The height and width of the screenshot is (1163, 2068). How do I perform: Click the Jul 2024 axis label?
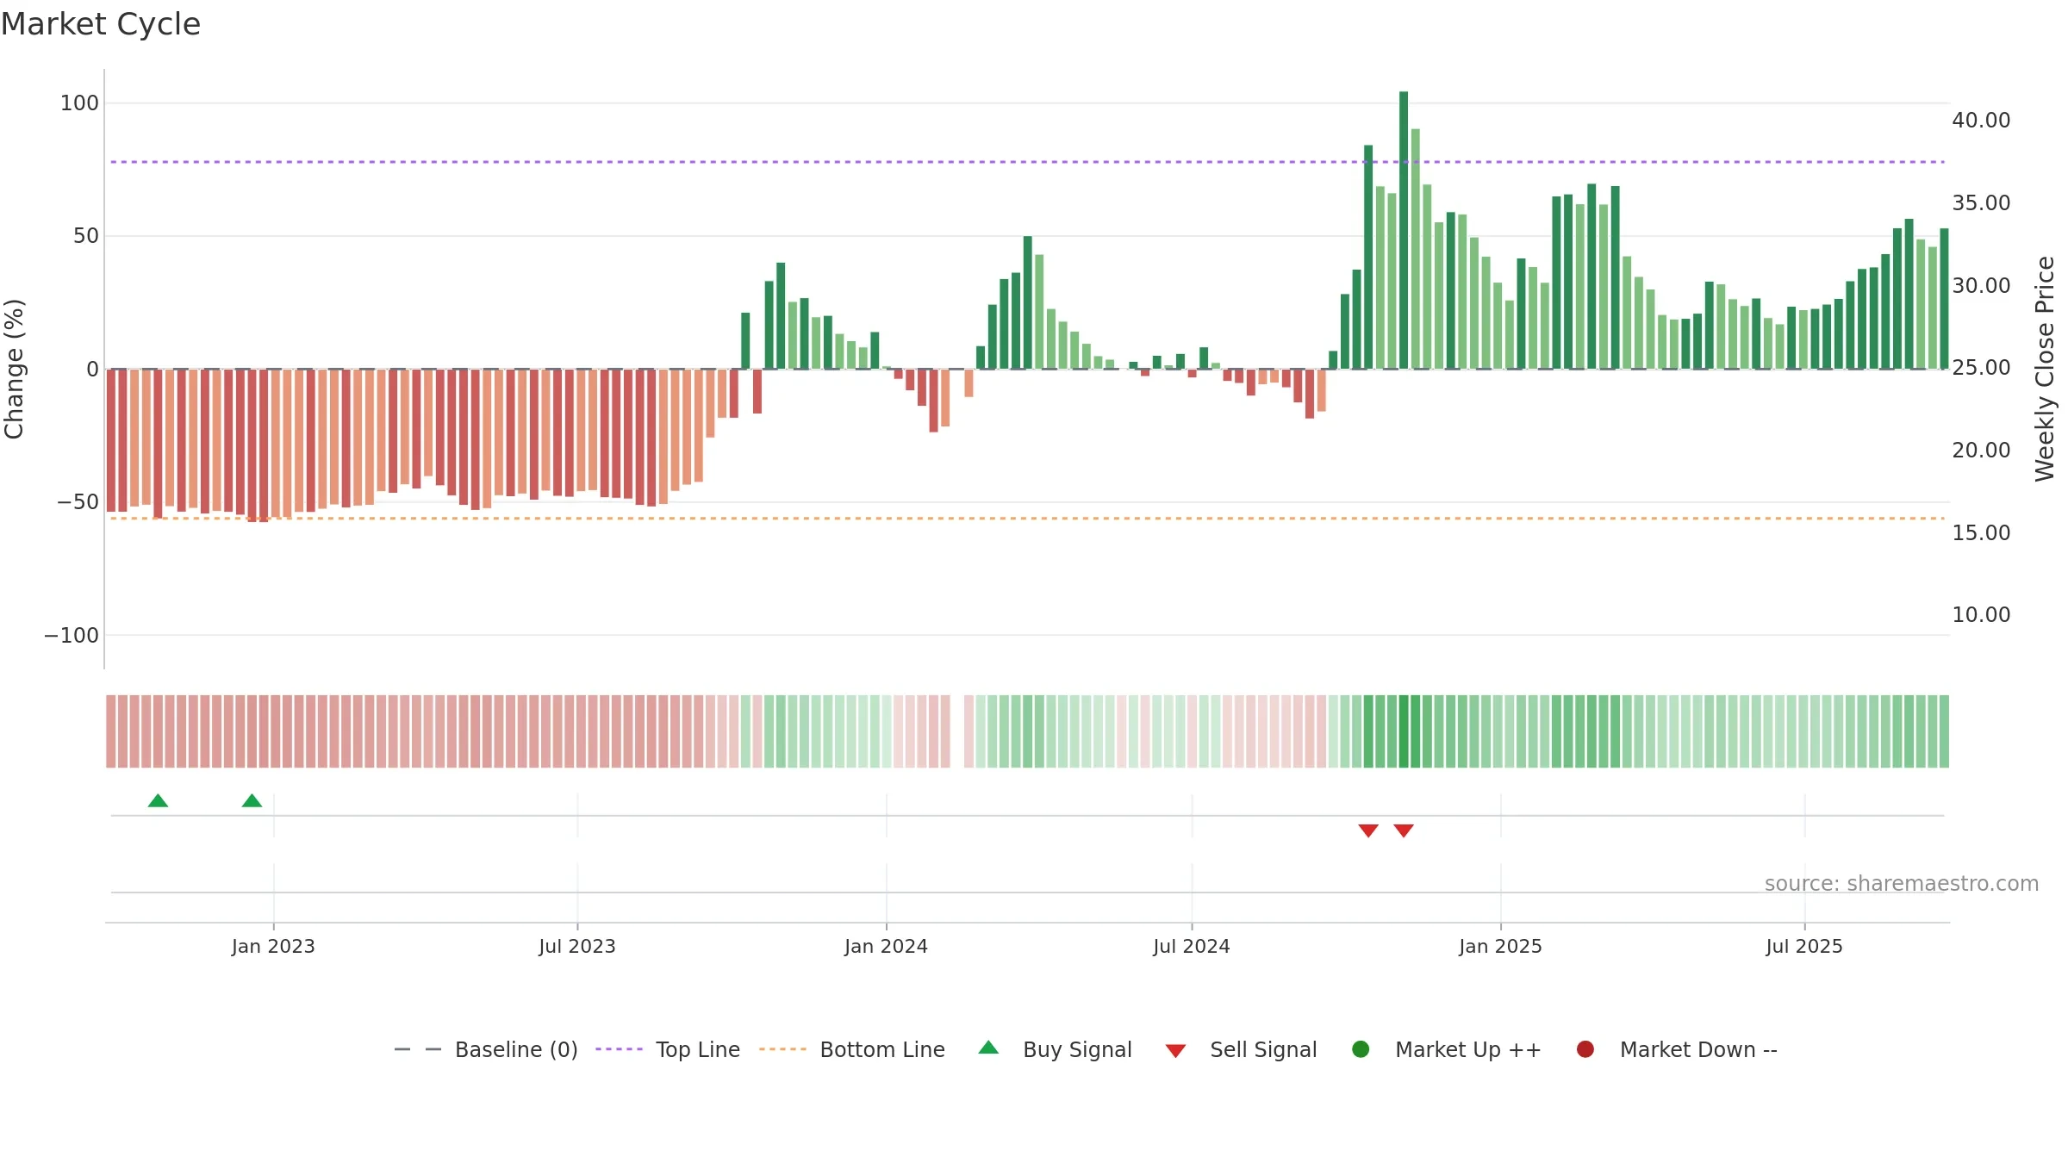pos(1192,947)
